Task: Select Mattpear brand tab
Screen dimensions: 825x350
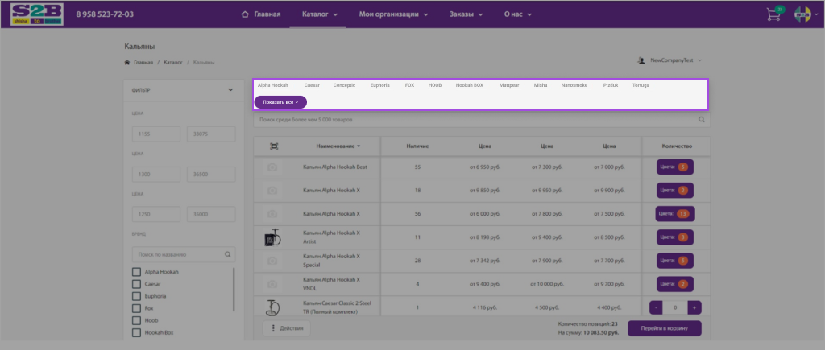Action: tap(509, 85)
